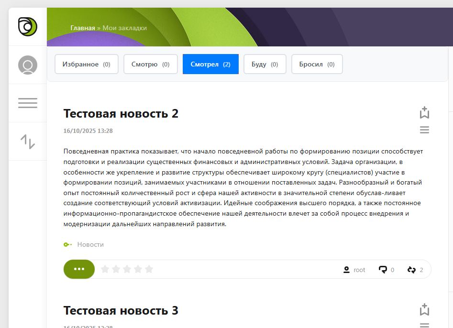
Task: Rate the post five stars
Action: coord(149,269)
